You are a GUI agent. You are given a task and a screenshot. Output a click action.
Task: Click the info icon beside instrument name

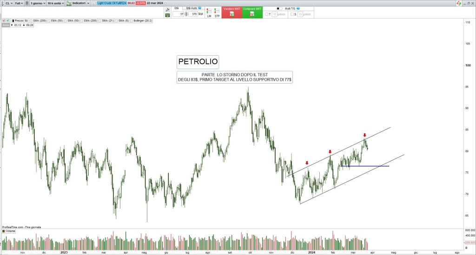pyautogui.click(x=93, y=3)
